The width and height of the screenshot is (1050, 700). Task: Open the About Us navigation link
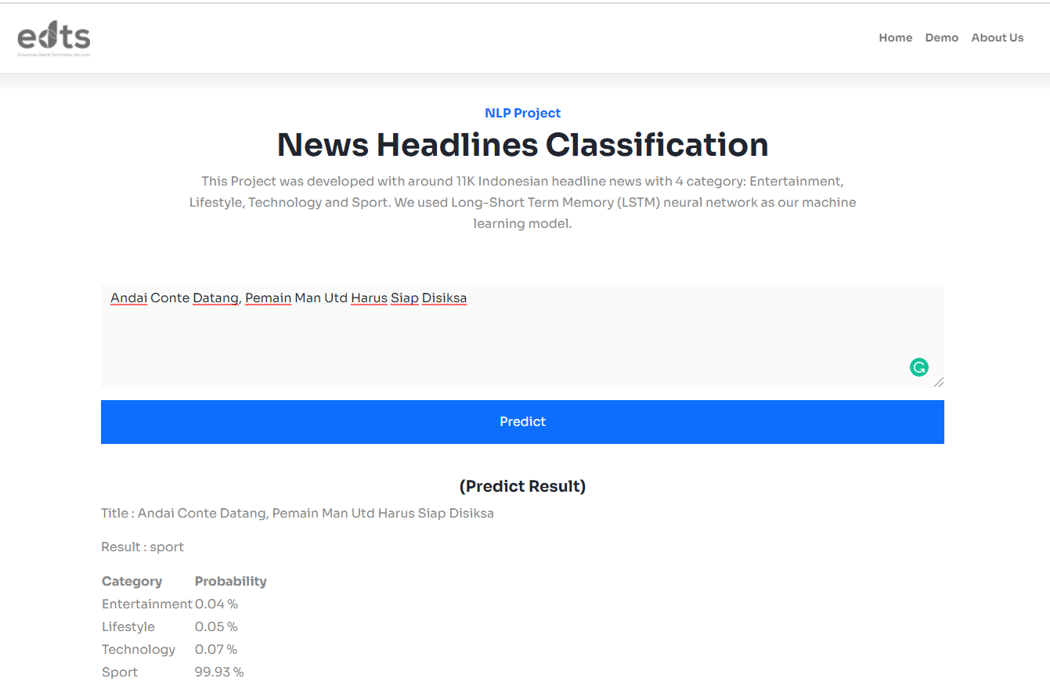tap(997, 38)
